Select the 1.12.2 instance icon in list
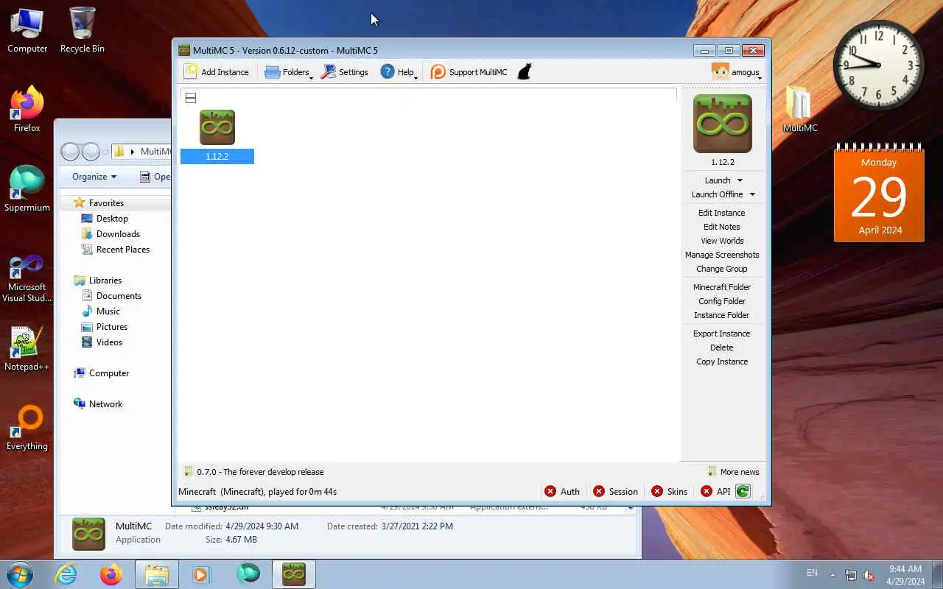The width and height of the screenshot is (943, 589). 217,127
